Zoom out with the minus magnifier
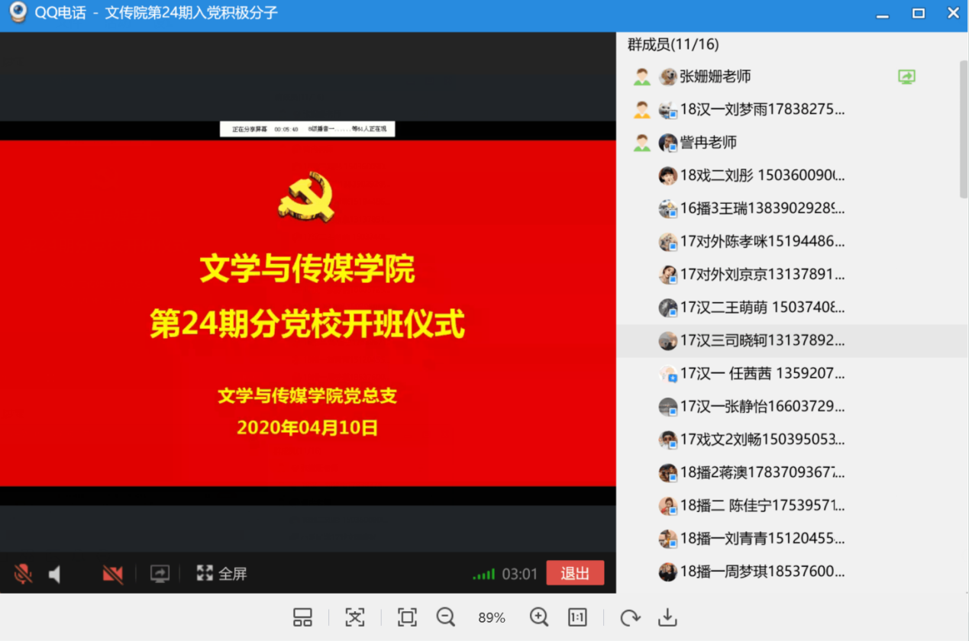The width and height of the screenshot is (969, 641). pos(446,617)
